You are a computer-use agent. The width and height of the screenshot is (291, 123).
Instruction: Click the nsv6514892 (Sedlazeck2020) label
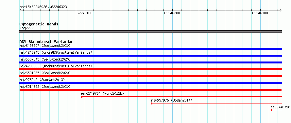[x=45, y=87]
